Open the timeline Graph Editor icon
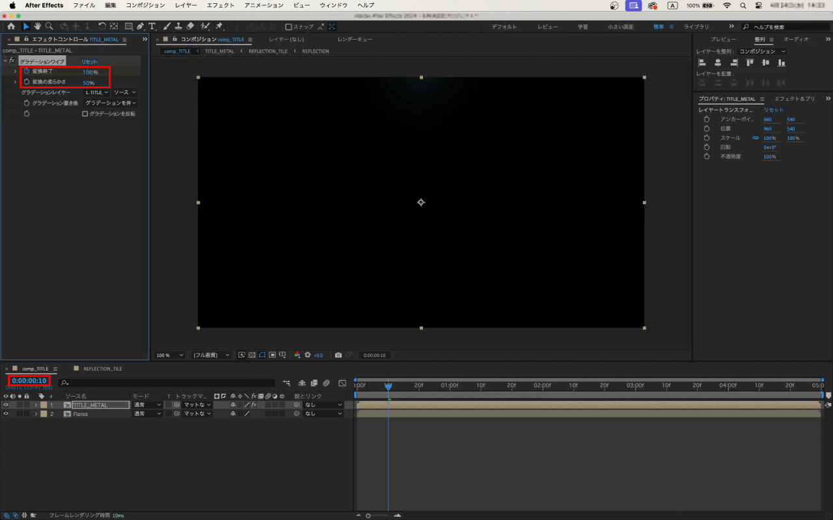 point(342,383)
